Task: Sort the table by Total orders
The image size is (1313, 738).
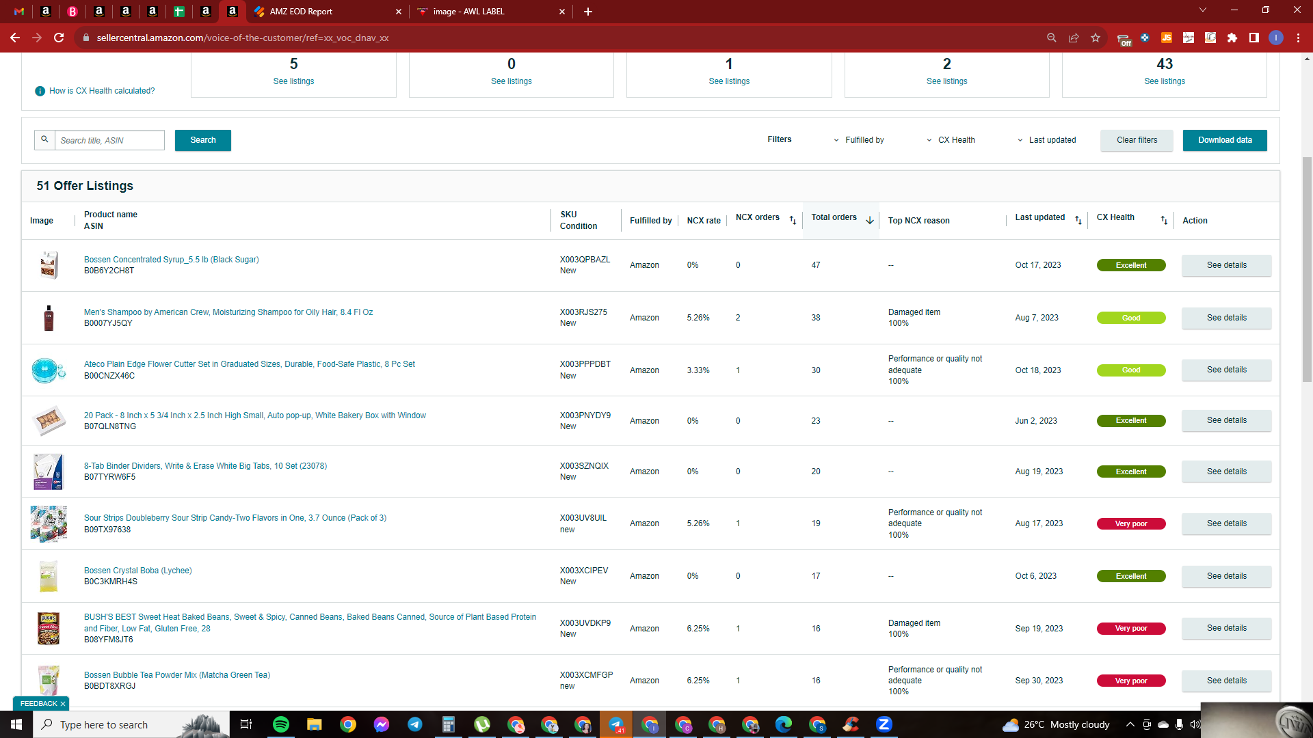Action: (870, 220)
